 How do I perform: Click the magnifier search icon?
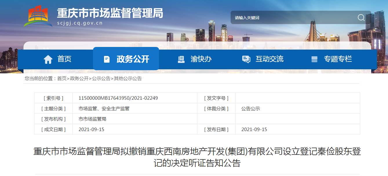click(x=361, y=18)
